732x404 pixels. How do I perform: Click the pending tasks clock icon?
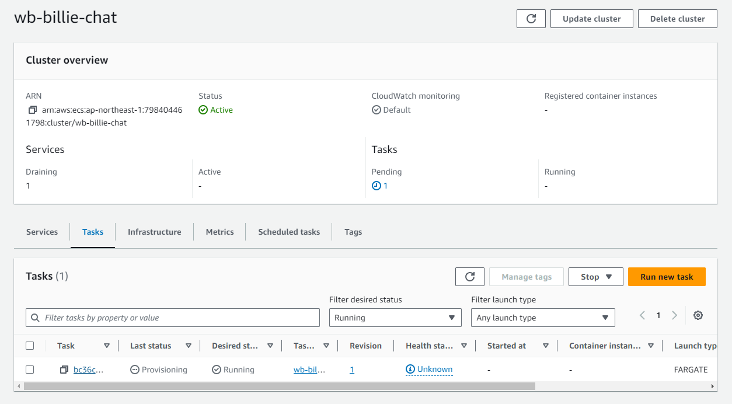(377, 186)
